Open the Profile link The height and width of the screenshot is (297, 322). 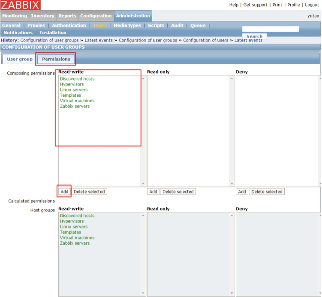pos(293,5)
